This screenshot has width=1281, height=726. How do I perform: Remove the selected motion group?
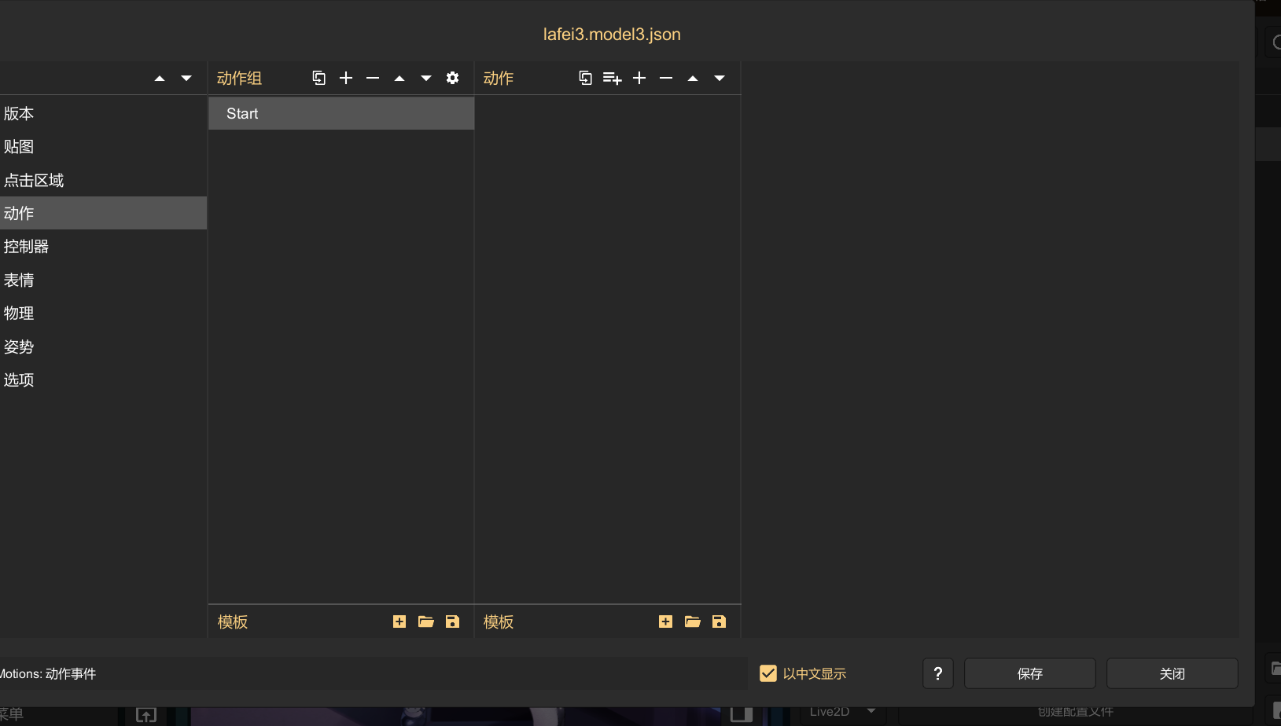coord(373,78)
